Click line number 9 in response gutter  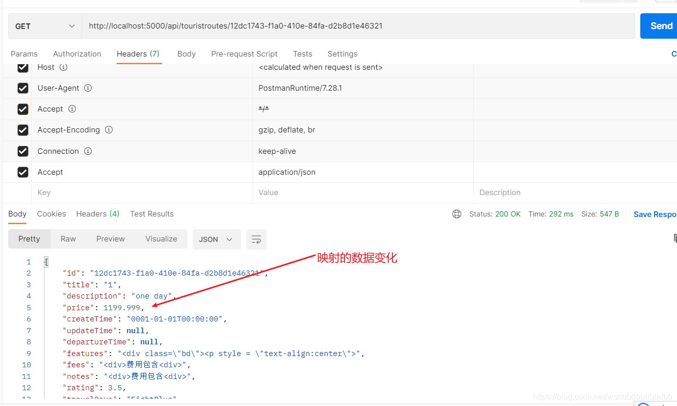(29, 354)
